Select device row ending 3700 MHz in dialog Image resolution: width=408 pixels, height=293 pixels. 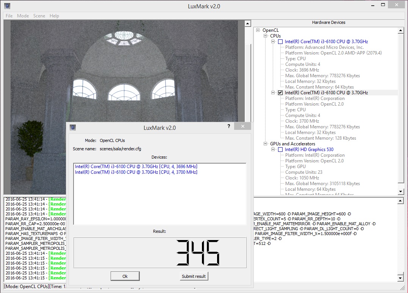[136, 172]
